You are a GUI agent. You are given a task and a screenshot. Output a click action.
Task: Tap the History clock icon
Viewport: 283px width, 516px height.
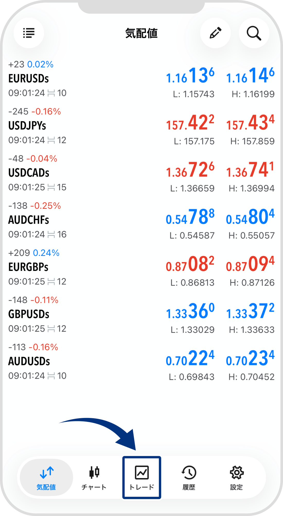pos(189,472)
